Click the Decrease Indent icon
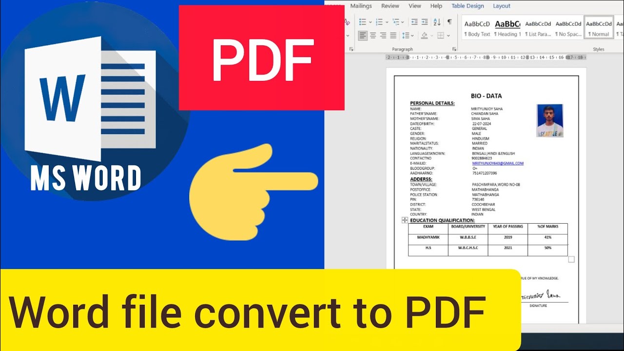The width and height of the screenshot is (624, 351). click(x=414, y=22)
